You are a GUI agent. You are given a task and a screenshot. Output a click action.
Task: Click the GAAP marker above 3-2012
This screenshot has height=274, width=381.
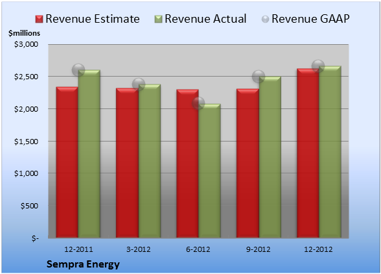coord(139,84)
